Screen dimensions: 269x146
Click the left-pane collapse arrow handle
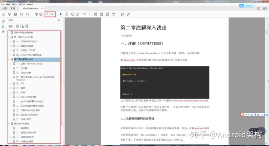tap(64, 81)
